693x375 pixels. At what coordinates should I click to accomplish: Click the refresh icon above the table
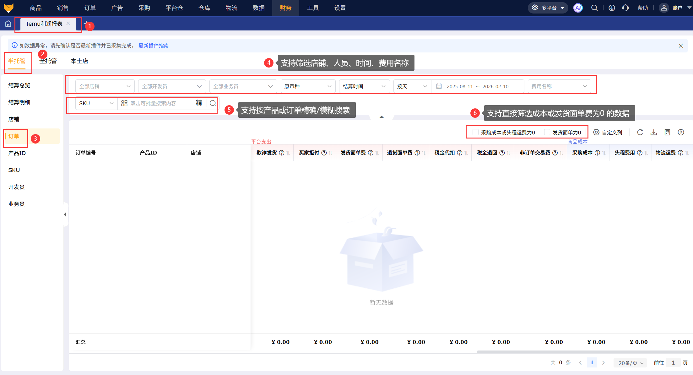640,132
